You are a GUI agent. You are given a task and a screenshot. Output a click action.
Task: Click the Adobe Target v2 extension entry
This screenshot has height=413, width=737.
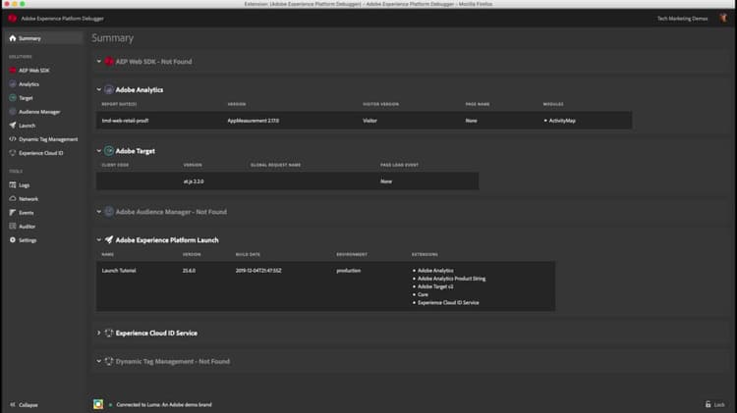(x=435, y=286)
